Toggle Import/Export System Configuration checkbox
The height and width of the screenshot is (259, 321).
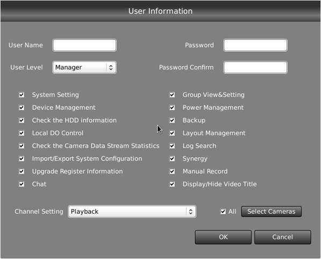(22, 158)
